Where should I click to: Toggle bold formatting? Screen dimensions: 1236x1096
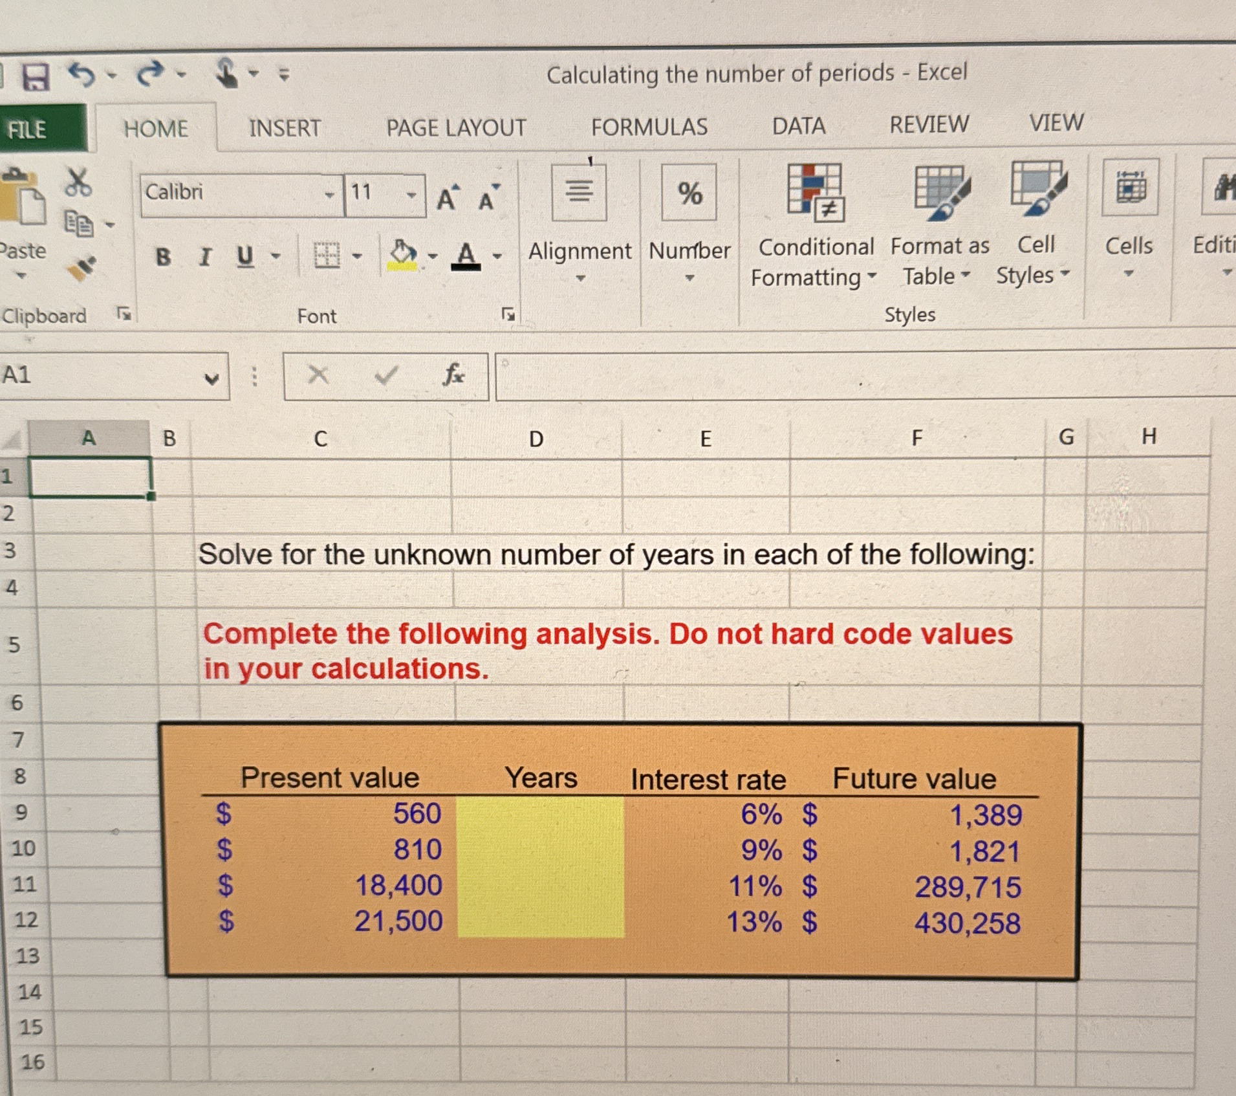coord(164,257)
